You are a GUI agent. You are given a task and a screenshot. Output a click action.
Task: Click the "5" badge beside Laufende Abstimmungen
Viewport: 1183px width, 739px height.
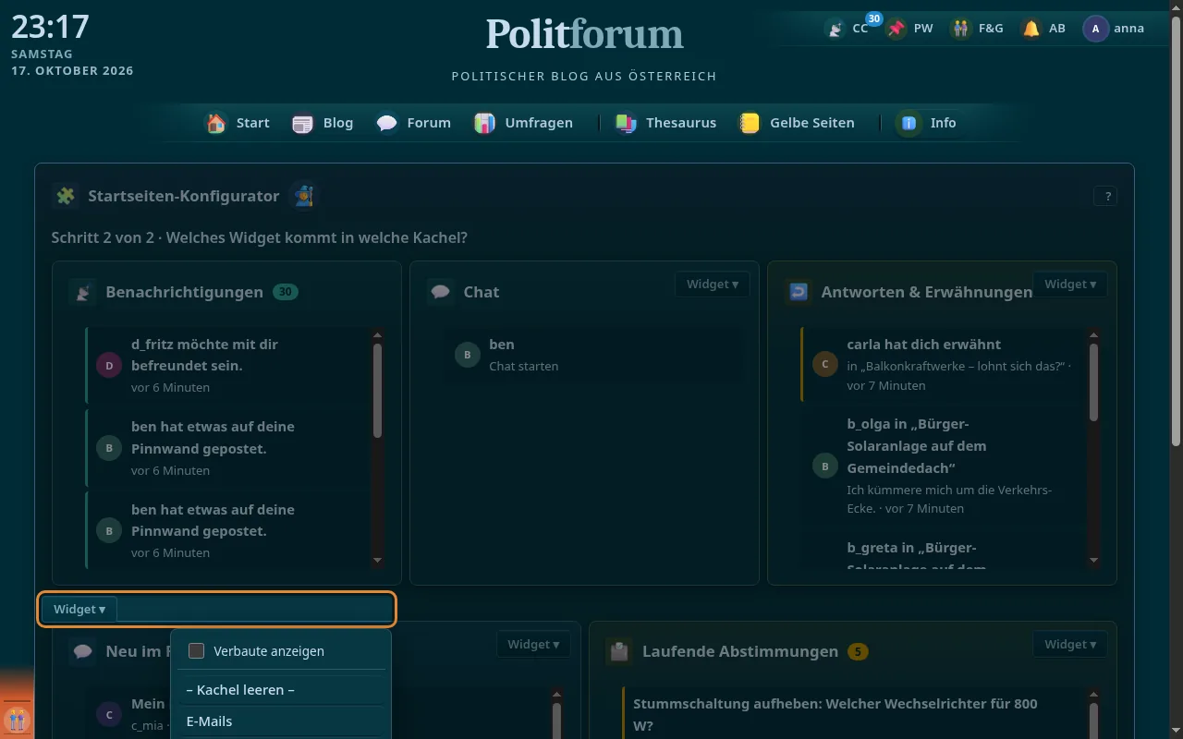(x=858, y=652)
